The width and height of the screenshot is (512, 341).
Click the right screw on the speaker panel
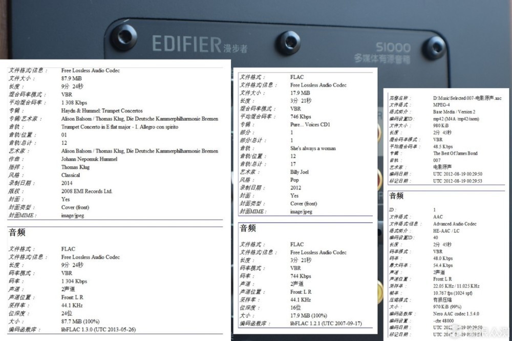[435, 47]
